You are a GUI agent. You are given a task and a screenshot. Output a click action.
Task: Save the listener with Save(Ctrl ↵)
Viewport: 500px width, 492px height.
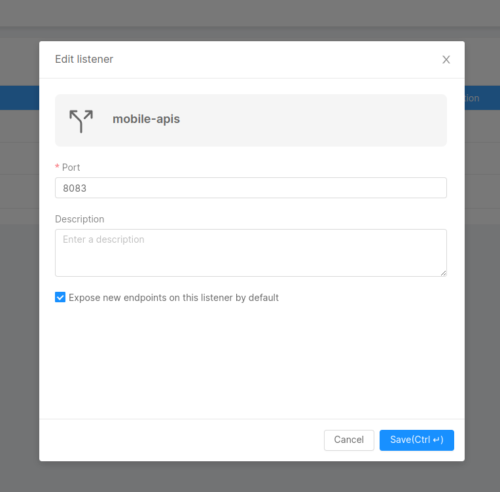point(416,440)
